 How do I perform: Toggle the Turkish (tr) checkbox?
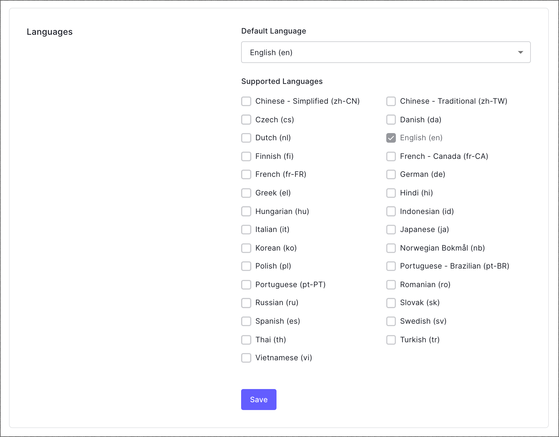click(x=391, y=340)
